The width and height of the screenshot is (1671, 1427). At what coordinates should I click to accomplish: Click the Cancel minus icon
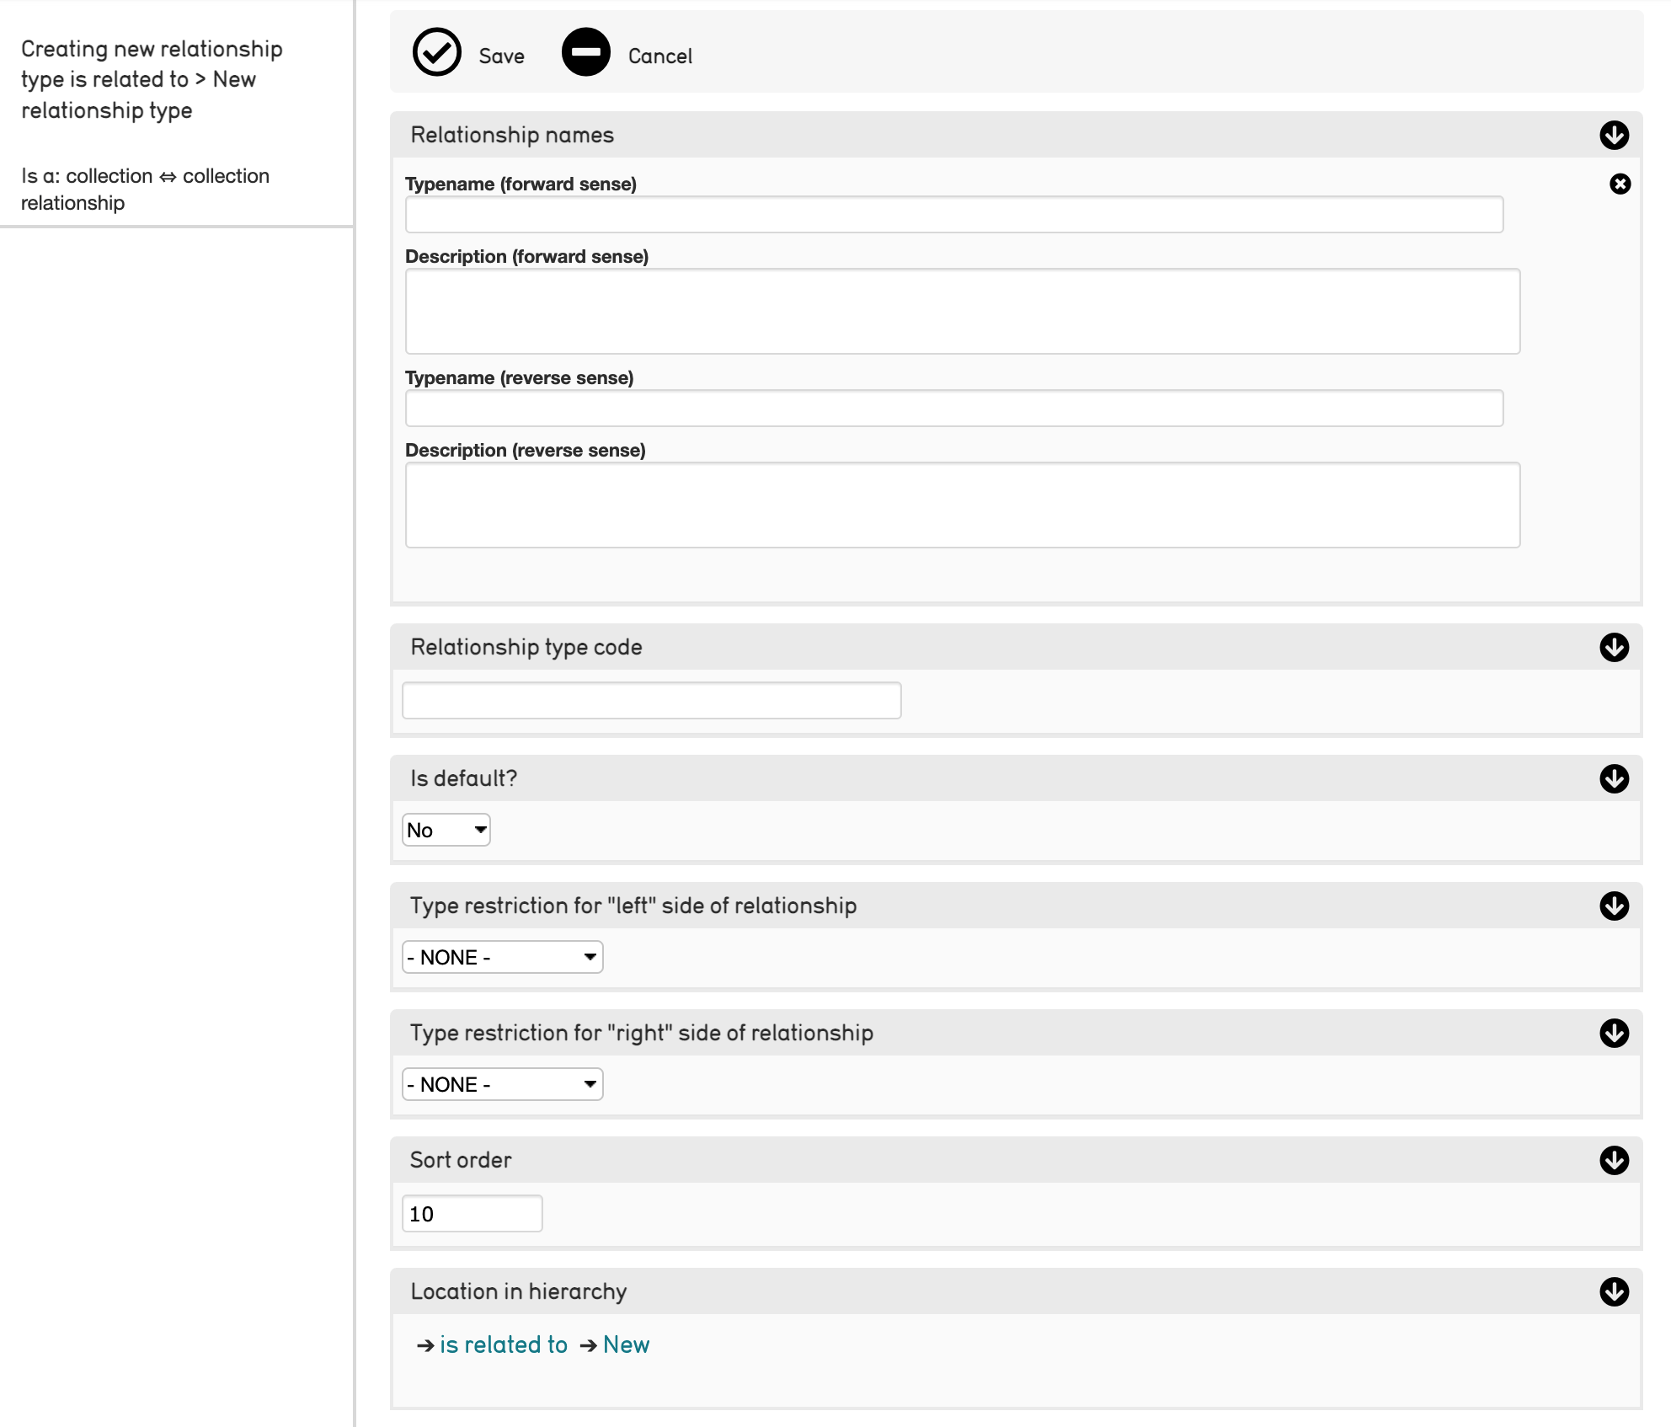(585, 53)
